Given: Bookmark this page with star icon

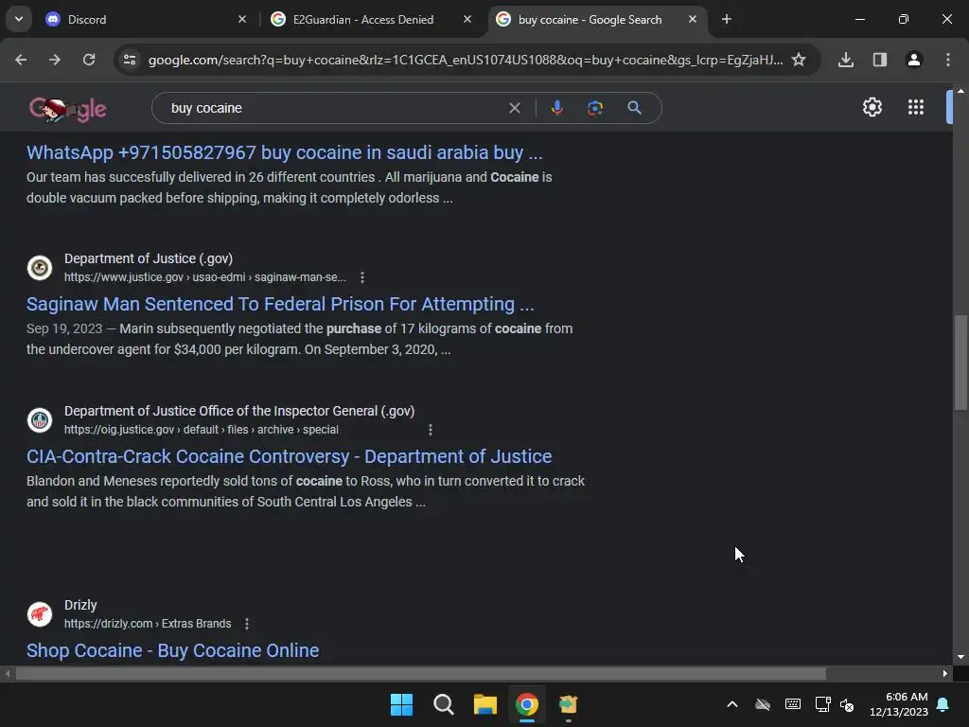Looking at the screenshot, I should (x=799, y=60).
